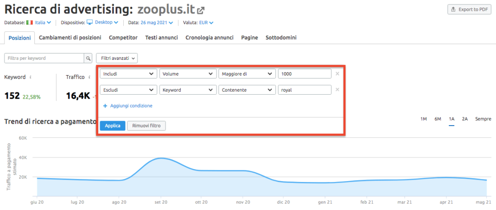Open the Italia database dropdown
This screenshot has width=496, height=210.
[39, 23]
